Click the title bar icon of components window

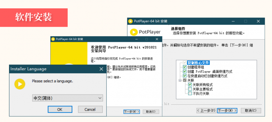131,21
